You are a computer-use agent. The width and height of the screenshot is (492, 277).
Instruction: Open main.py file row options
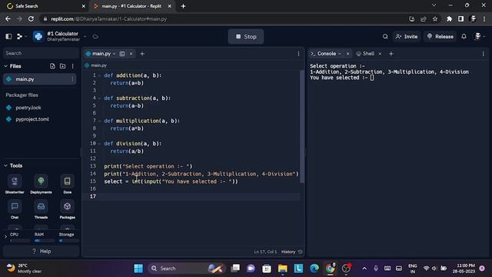point(72,79)
